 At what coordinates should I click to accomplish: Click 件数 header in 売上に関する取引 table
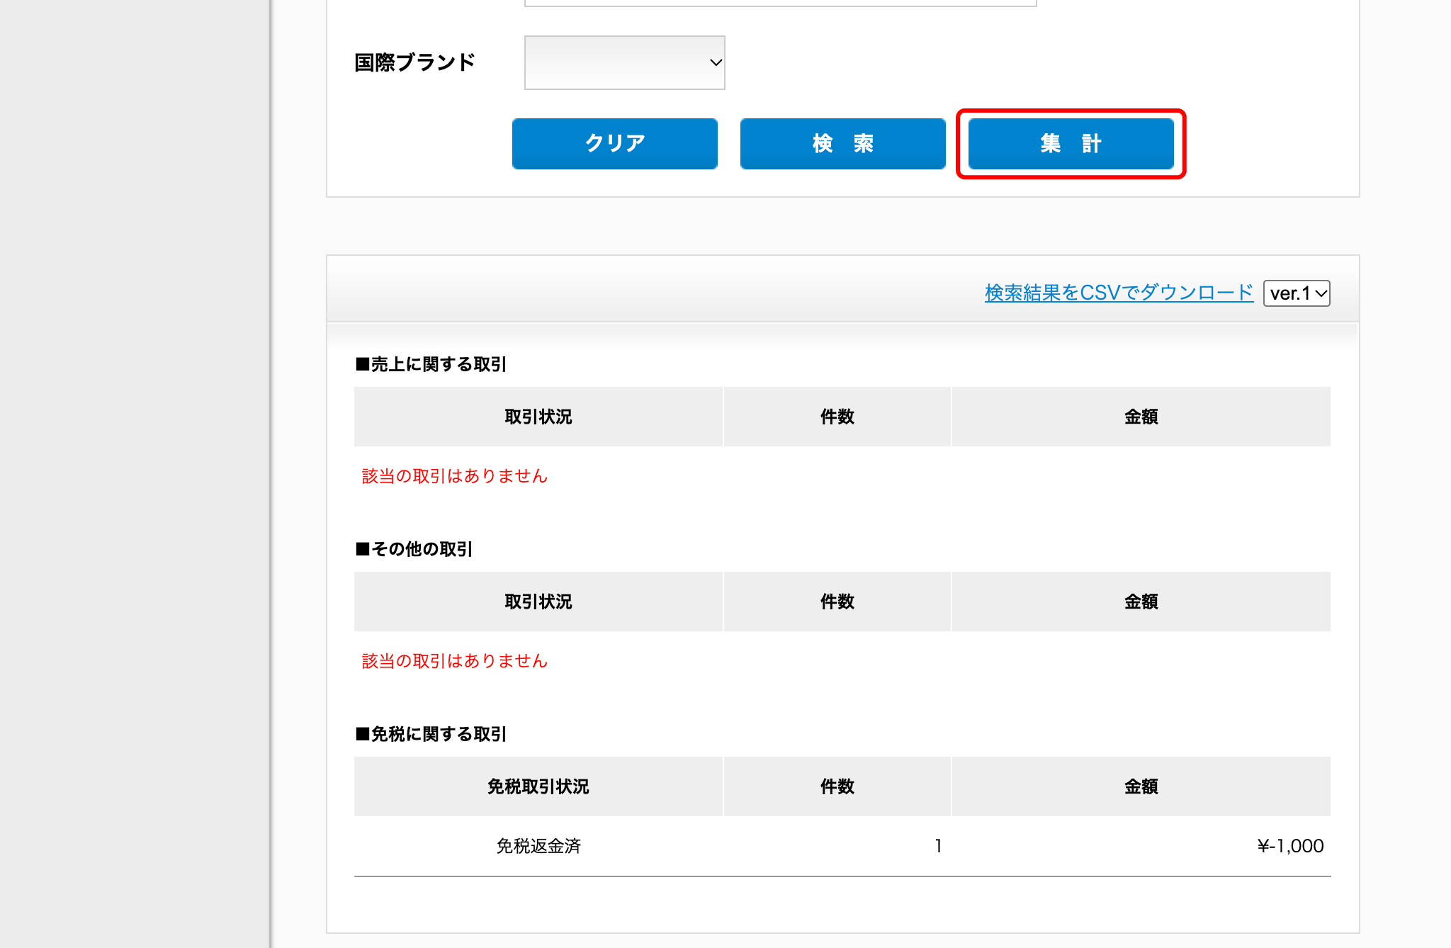837,417
